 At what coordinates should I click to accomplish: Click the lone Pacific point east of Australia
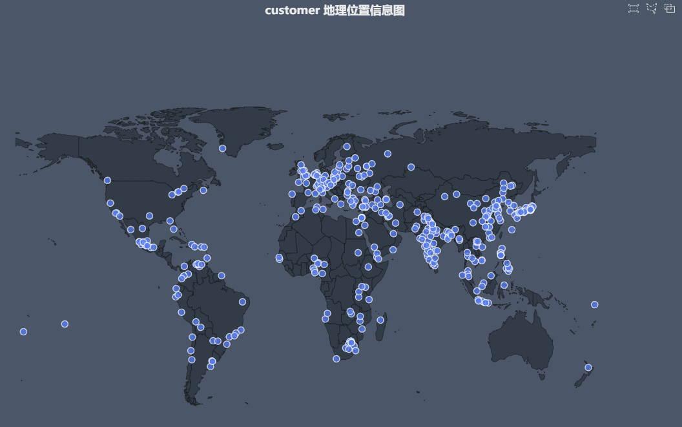coord(594,305)
